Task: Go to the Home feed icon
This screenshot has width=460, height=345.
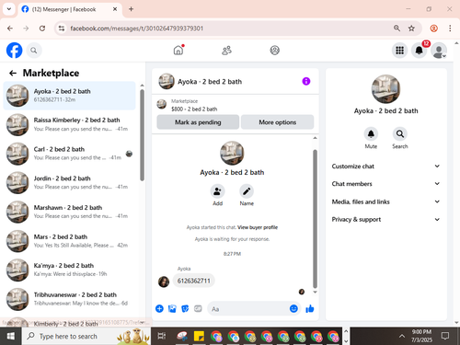Action: click(178, 50)
